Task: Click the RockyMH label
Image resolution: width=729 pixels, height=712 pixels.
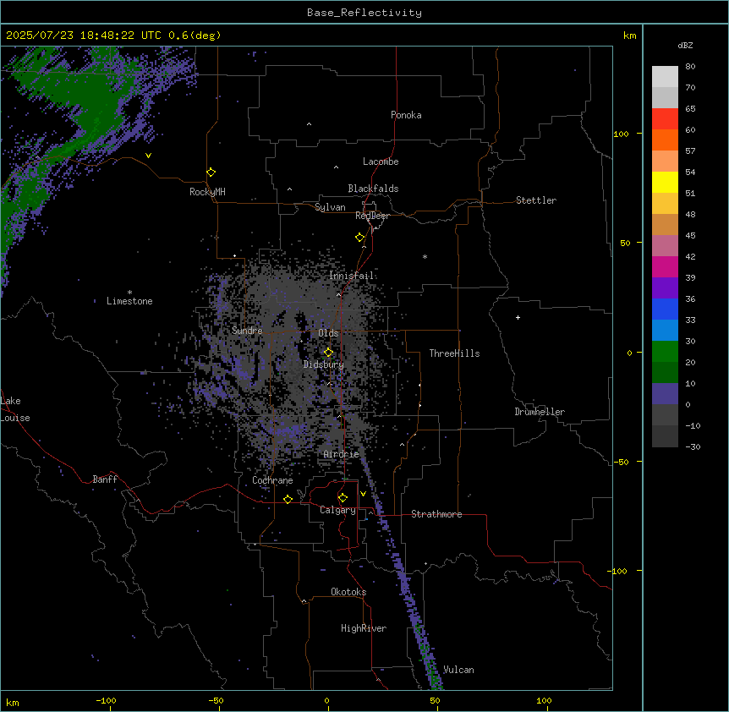Action: 207,192
